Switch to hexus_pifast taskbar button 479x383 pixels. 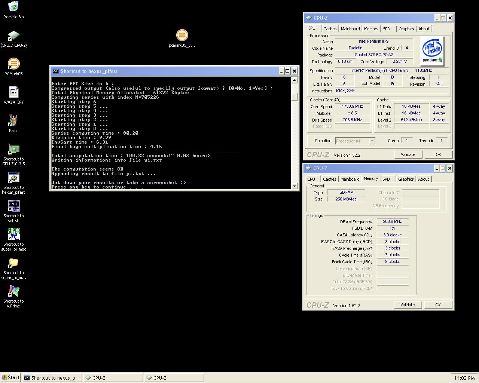pyautogui.click(x=52, y=378)
